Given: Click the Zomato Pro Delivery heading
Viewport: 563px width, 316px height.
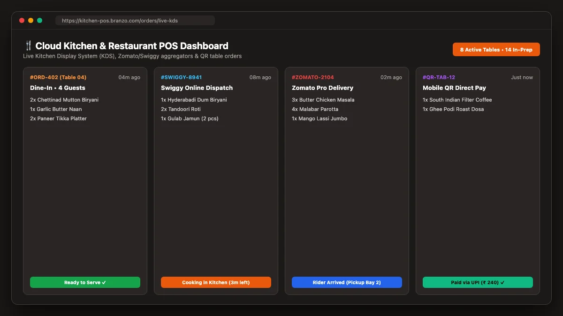Looking at the screenshot, I should [x=322, y=88].
